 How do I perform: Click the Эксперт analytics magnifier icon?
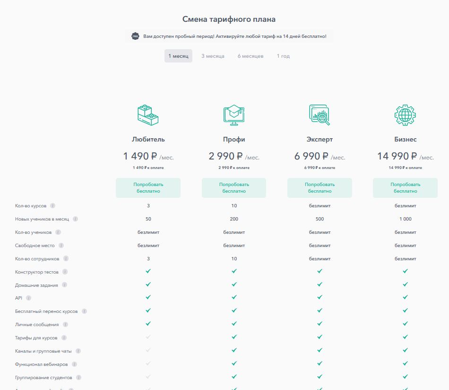pos(319,115)
